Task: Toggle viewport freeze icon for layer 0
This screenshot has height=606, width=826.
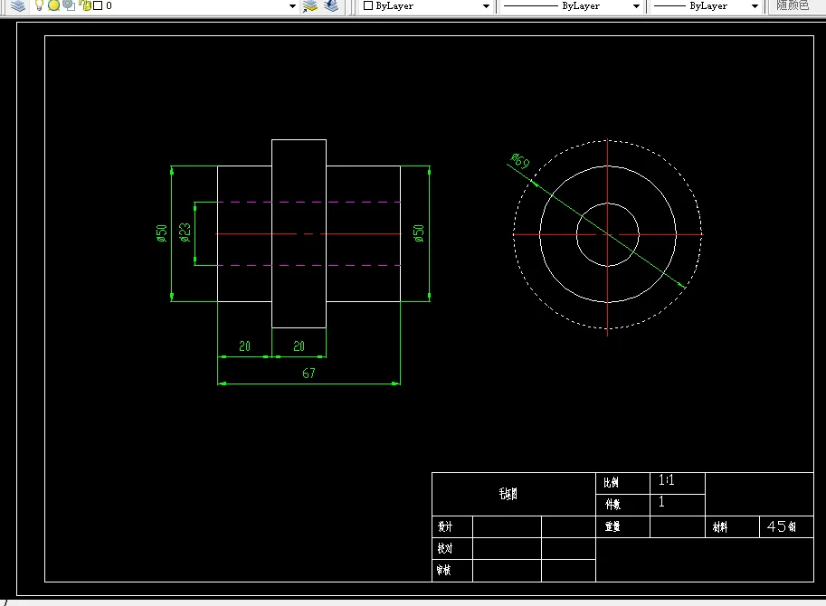Action: (x=69, y=5)
